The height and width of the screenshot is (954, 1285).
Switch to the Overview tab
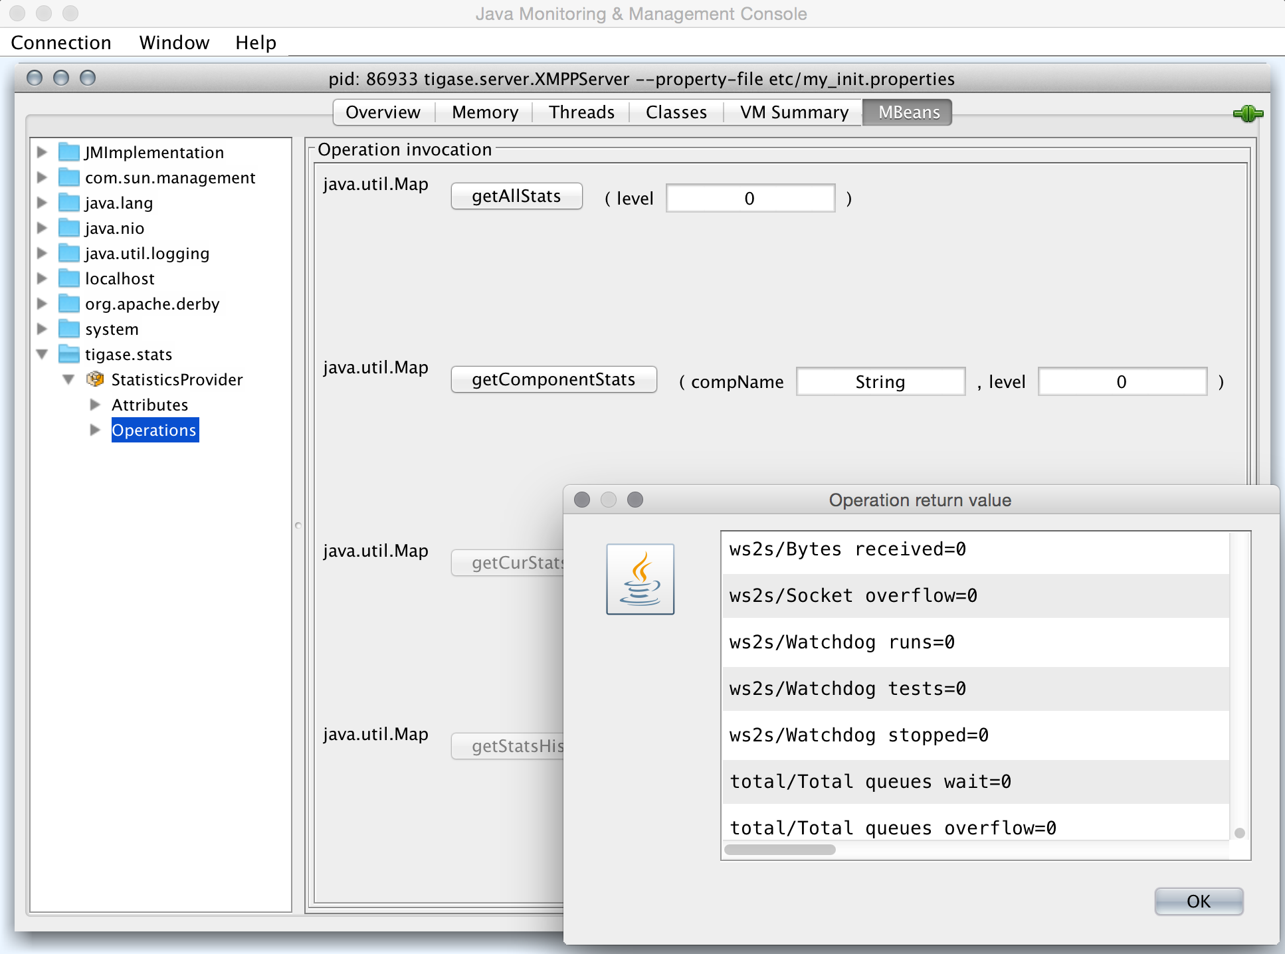pos(383,112)
